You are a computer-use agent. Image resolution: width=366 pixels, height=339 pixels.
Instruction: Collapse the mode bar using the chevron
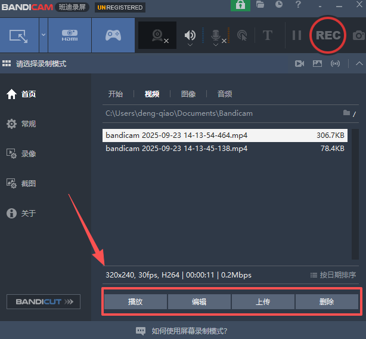[359, 63]
